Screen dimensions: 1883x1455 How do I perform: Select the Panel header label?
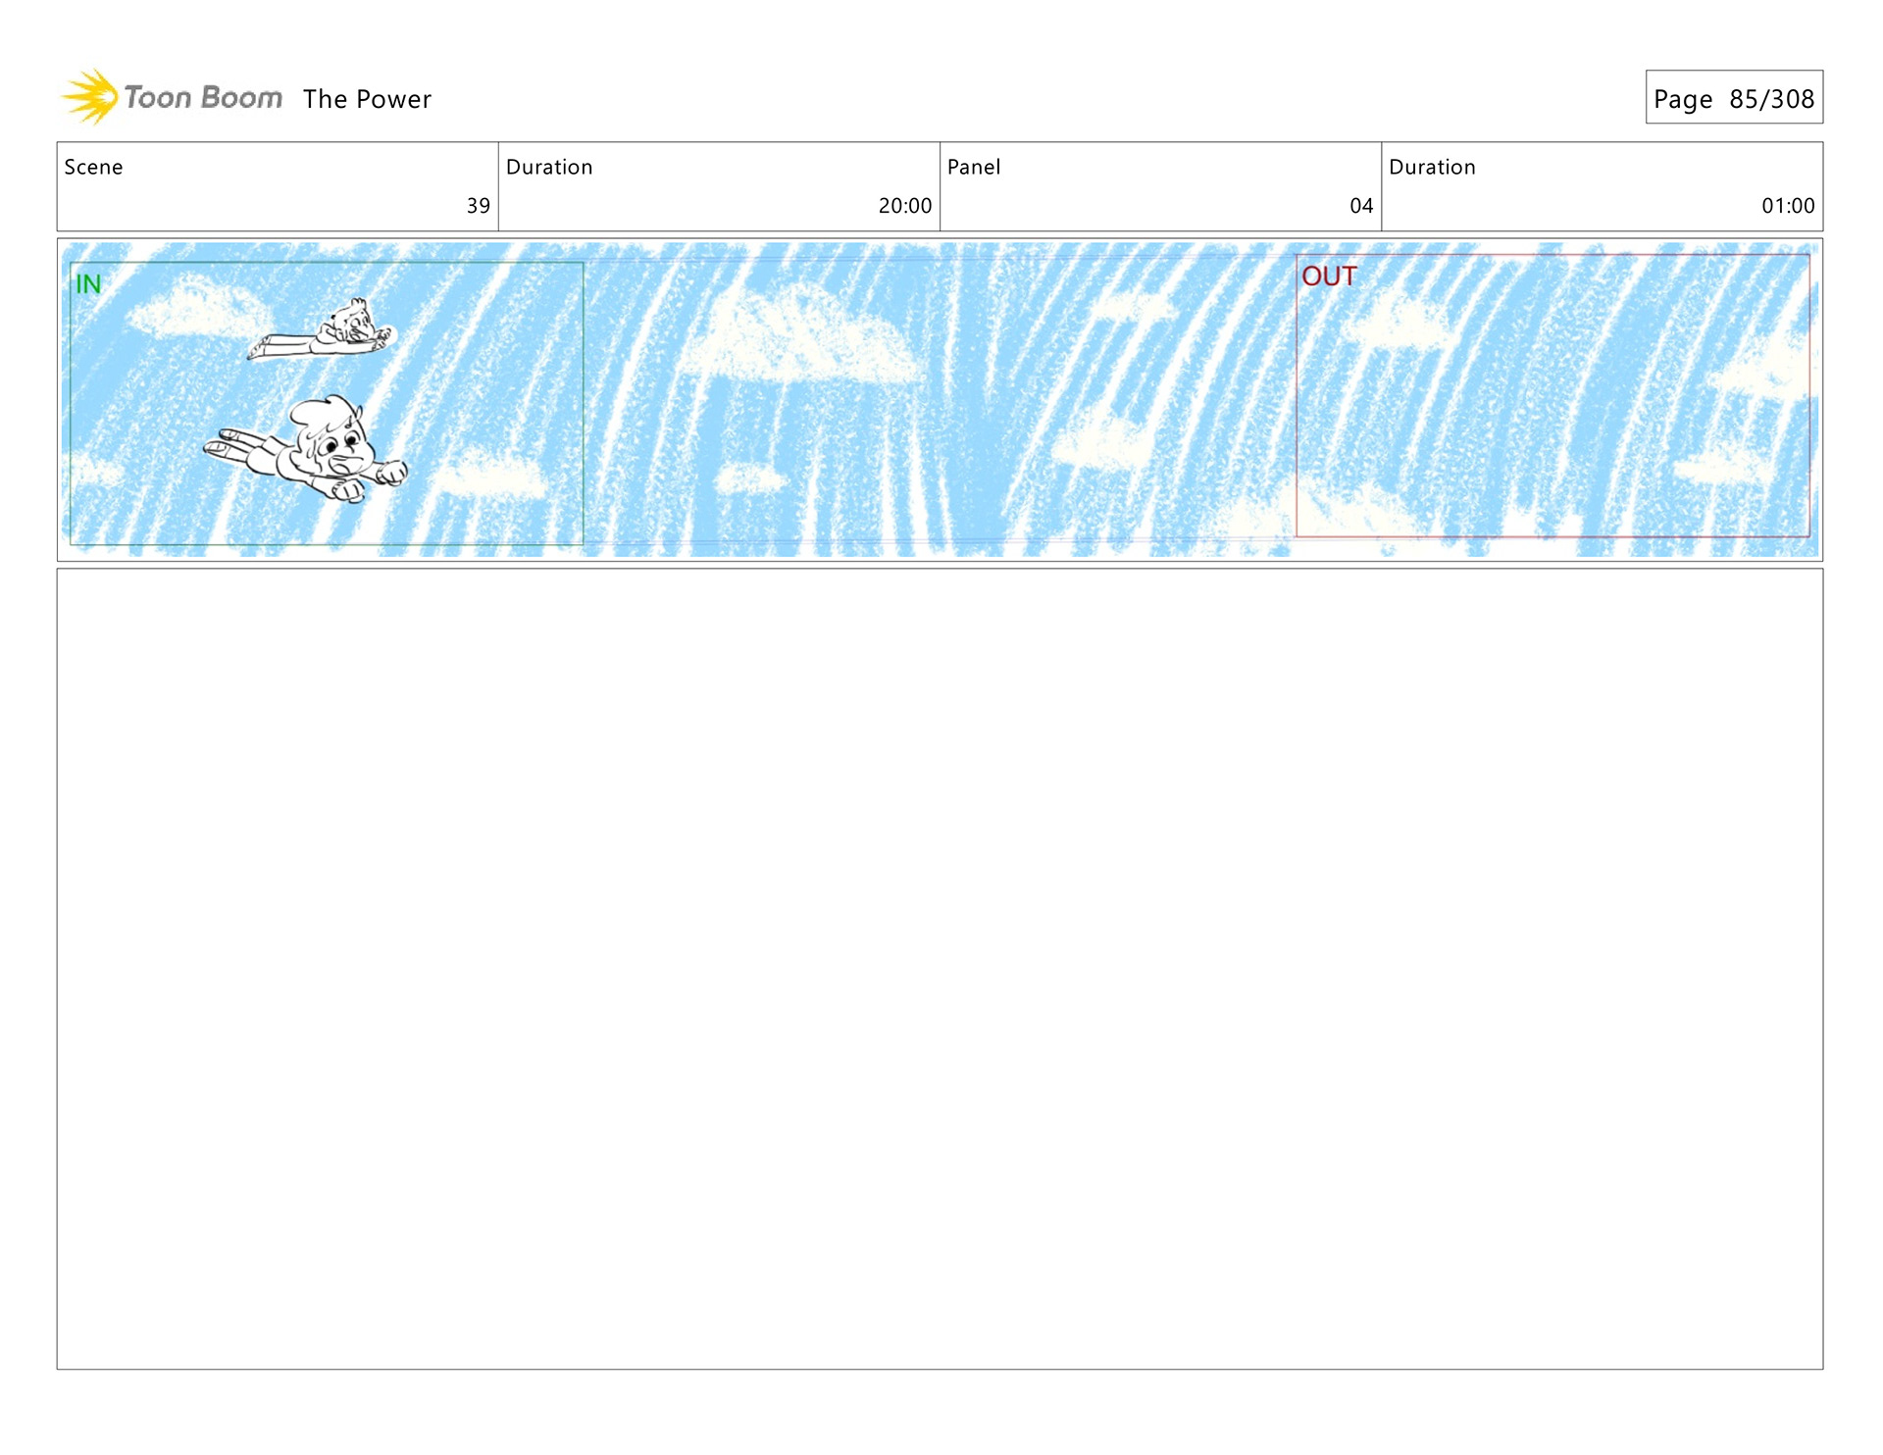pyautogui.click(x=973, y=167)
